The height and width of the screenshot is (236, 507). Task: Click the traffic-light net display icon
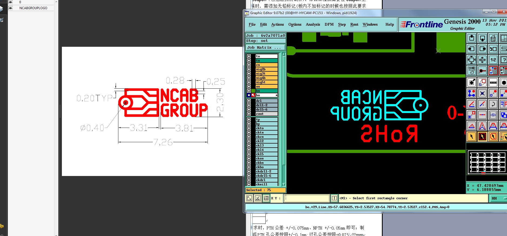(493, 71)
